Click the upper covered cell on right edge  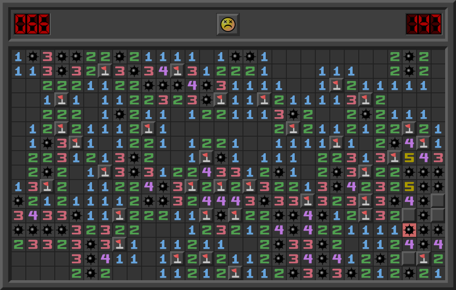[x=438, y=201]
